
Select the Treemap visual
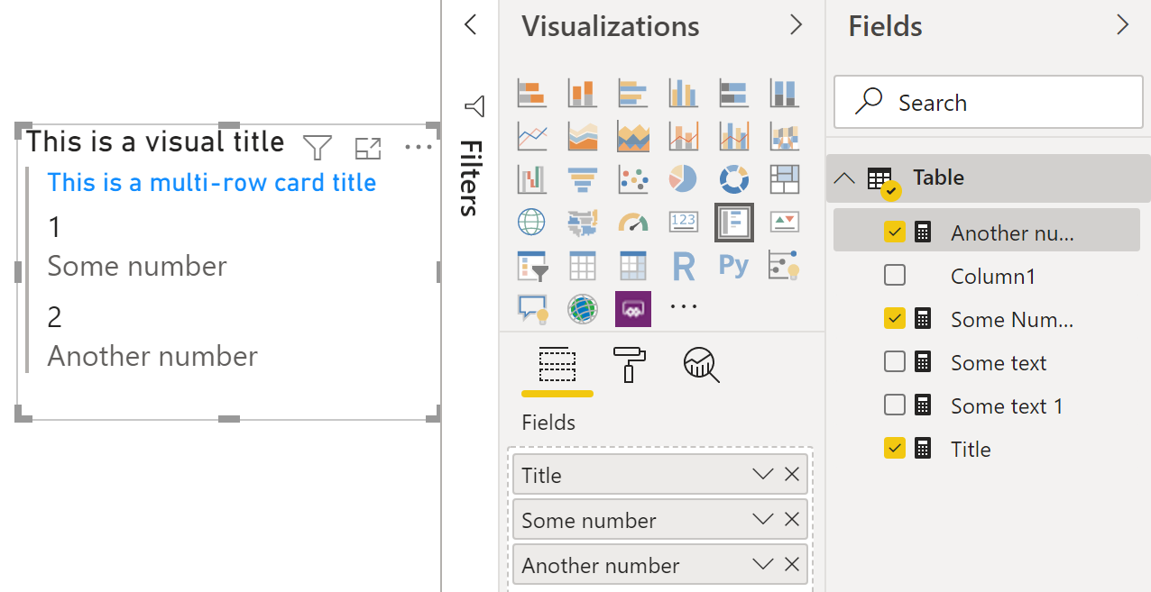coord(784,179)
